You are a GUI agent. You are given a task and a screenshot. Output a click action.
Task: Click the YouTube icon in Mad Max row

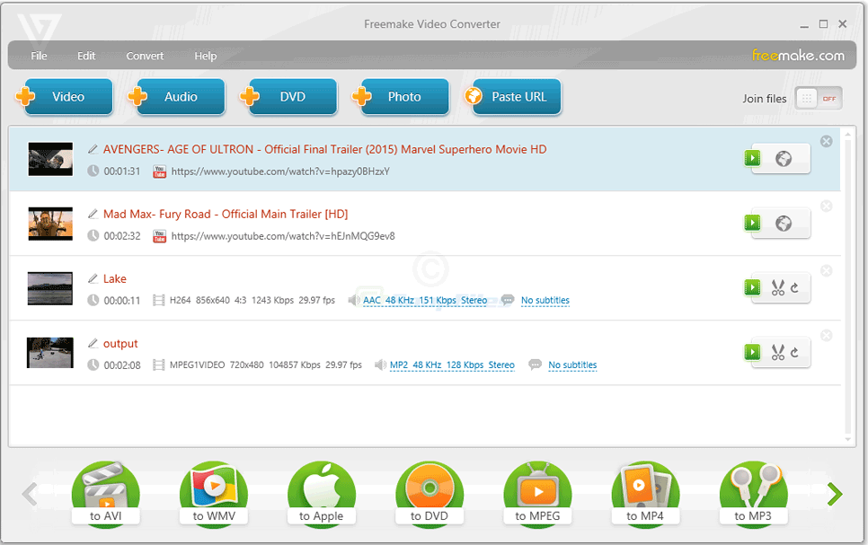pyautogui.click(x=159, y=236)
